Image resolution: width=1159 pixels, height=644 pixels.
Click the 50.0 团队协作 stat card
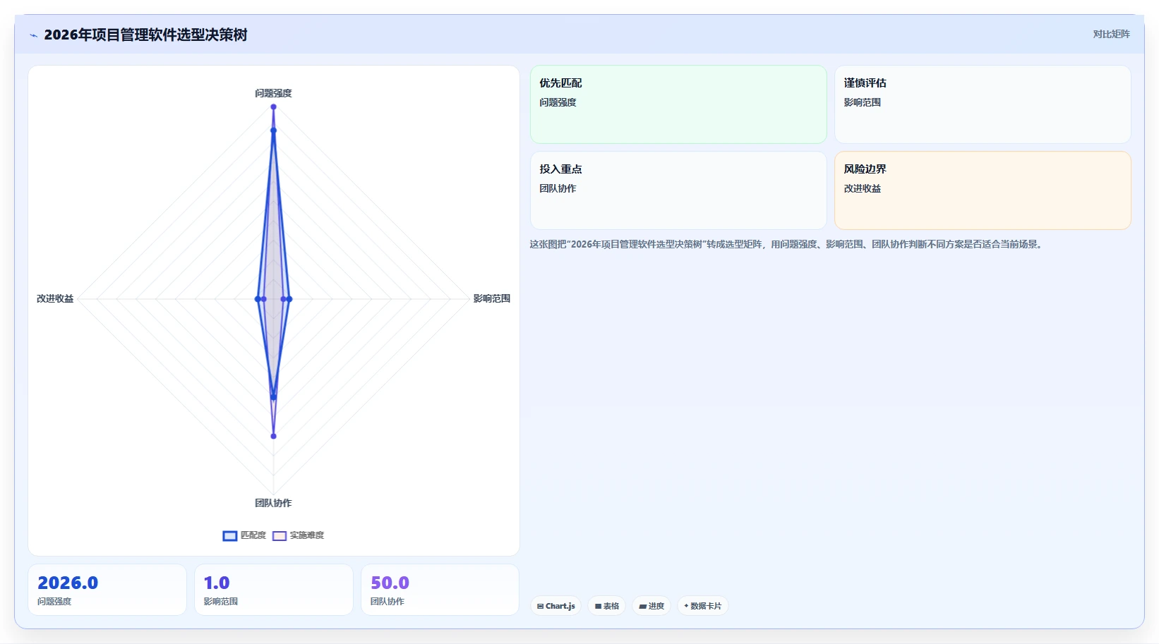tap(440, 590)
